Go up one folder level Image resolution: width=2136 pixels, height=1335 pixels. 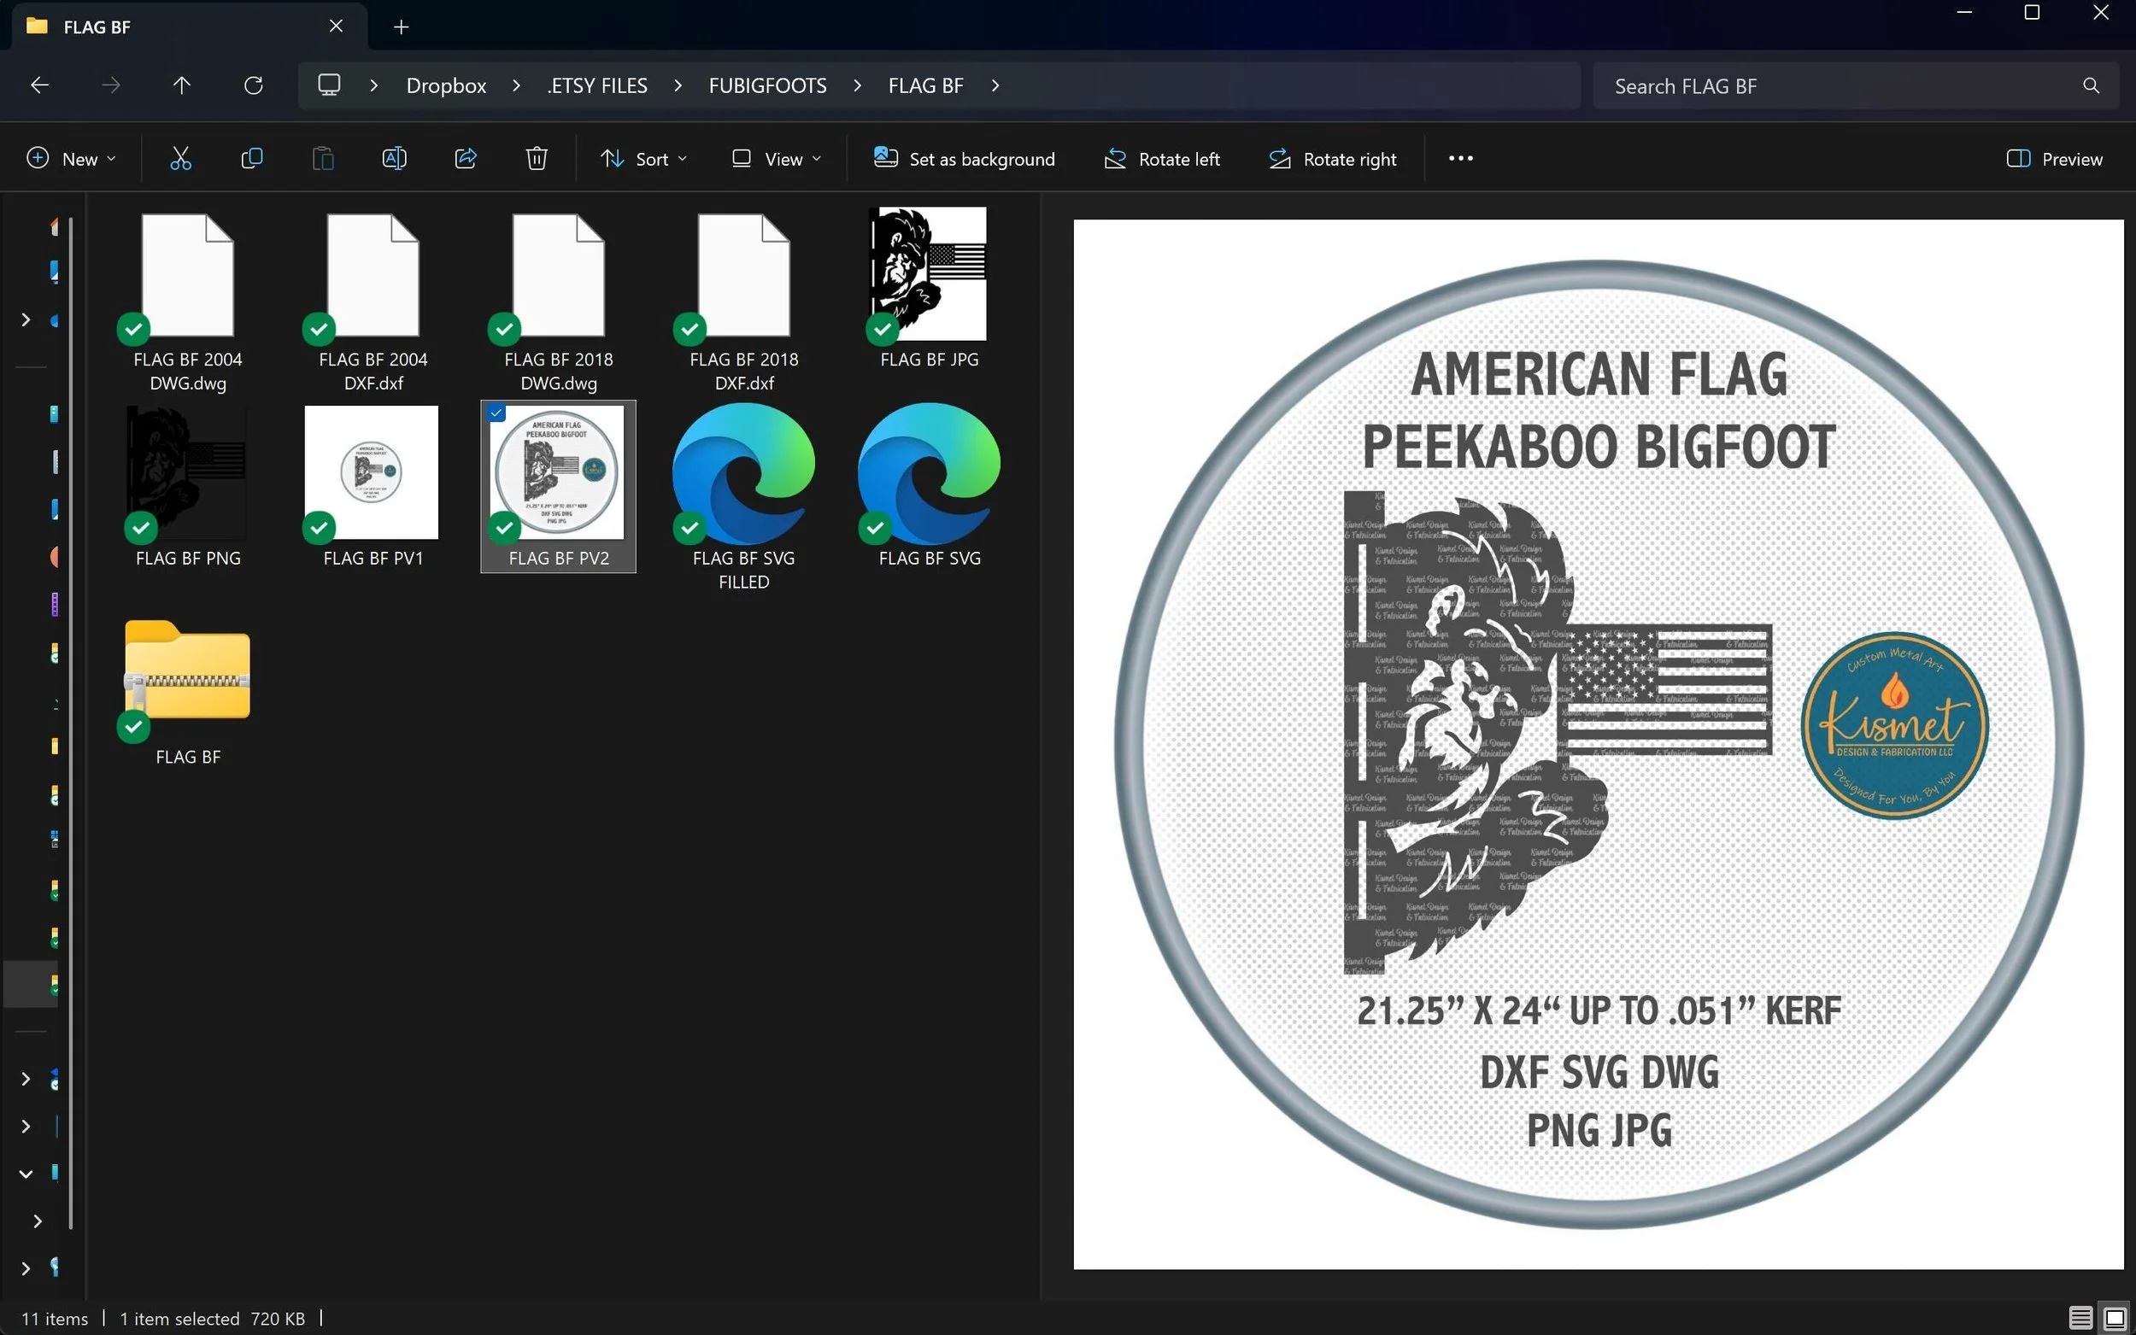(x=181, y=85)
